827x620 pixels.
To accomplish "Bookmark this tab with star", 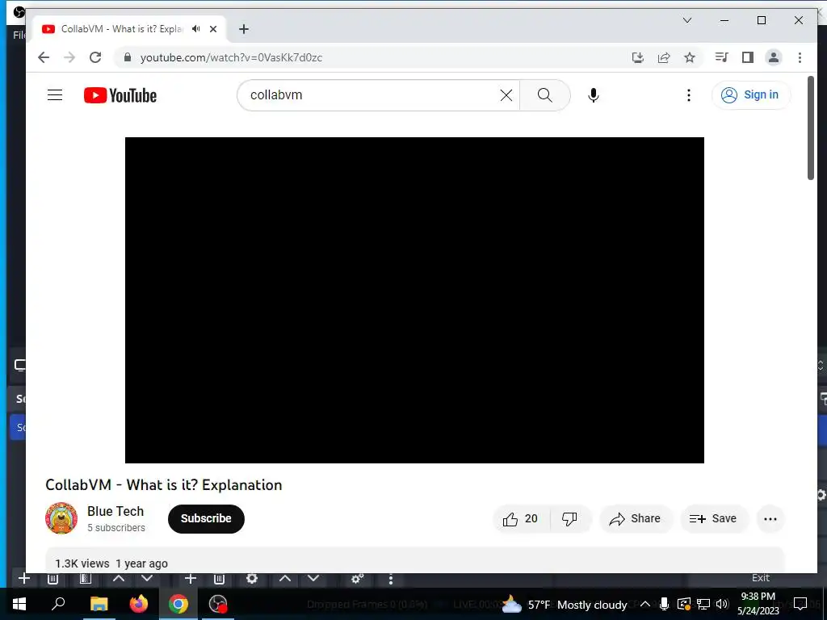I will click(x=690, y=57).
